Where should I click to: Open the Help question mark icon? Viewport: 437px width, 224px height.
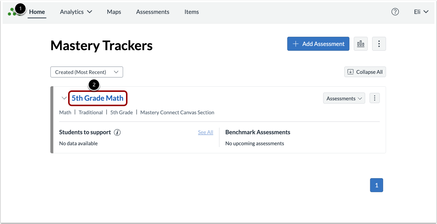[x=395, y=12]
